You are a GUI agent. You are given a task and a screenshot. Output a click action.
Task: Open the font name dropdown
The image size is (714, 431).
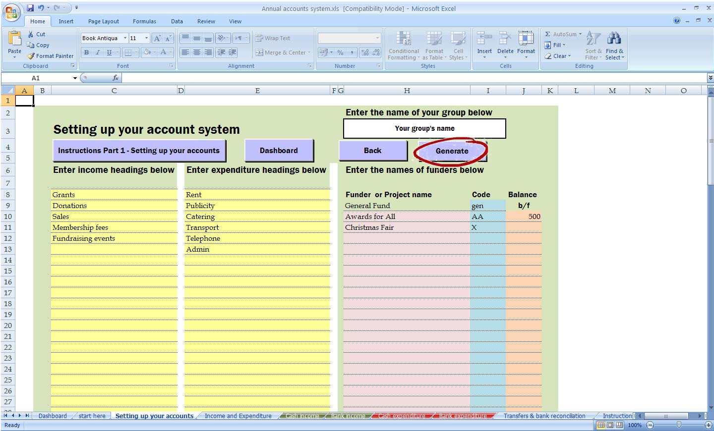pyautogui.click(x=125, y=38)
